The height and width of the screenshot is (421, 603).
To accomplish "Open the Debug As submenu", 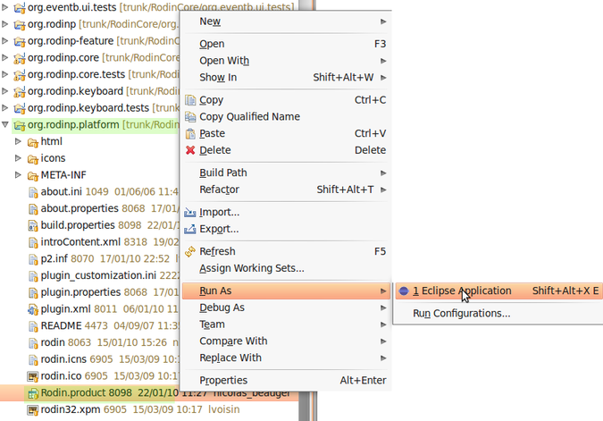I will tap(285, 307).
